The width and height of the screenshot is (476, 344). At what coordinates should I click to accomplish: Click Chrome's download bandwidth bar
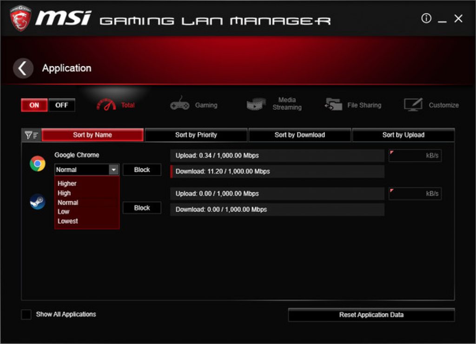coord(277,171)
